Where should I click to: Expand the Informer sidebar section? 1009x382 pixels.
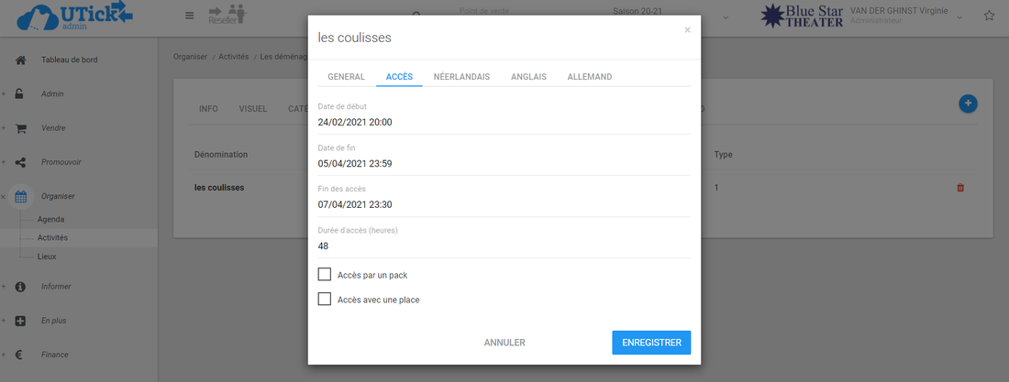point(55,287)
